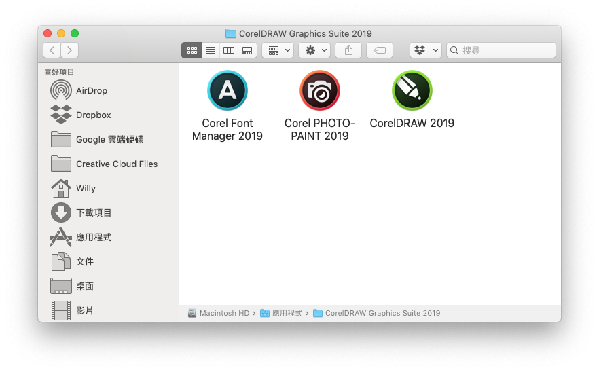Select the Dropbox label in sidebar
The width and height of the screenshot is (599, 372).
coord(94,115)
